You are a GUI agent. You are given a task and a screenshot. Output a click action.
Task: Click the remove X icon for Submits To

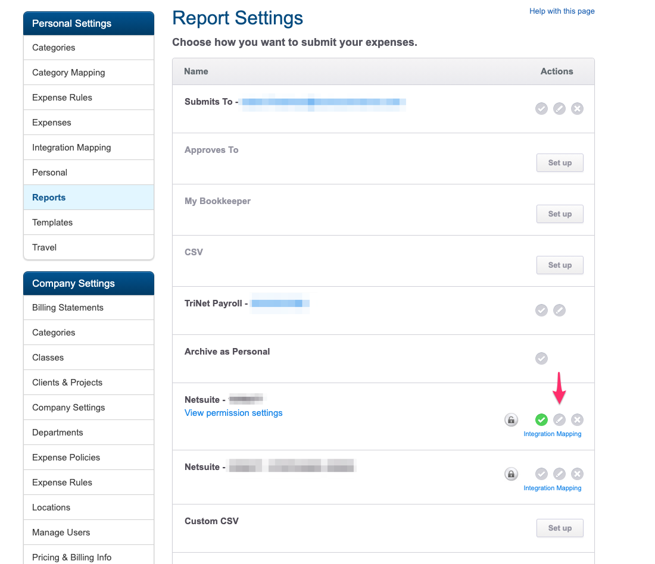coord(577,109)
